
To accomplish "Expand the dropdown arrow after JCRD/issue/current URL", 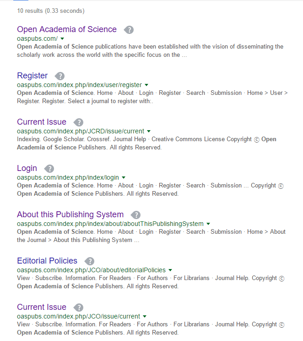I will 149,132.
